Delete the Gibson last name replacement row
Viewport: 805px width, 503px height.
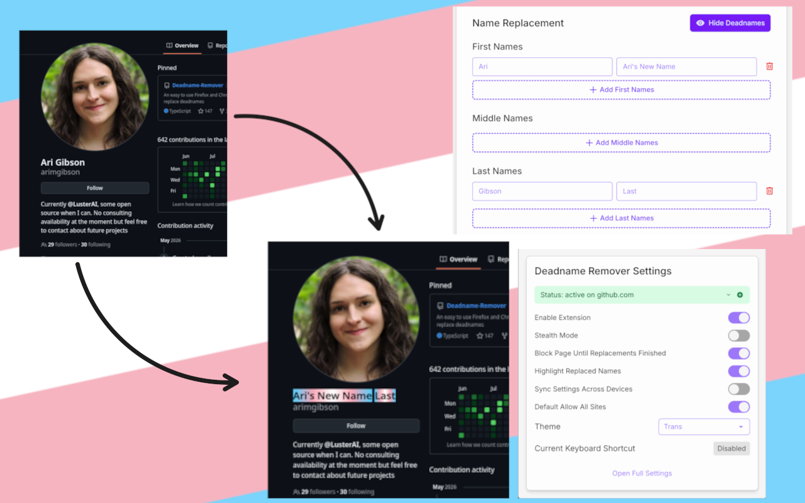click(769, 191)
